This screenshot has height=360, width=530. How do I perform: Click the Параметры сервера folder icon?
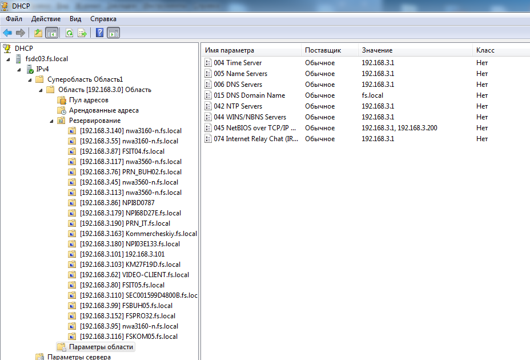tap(40, 357)
